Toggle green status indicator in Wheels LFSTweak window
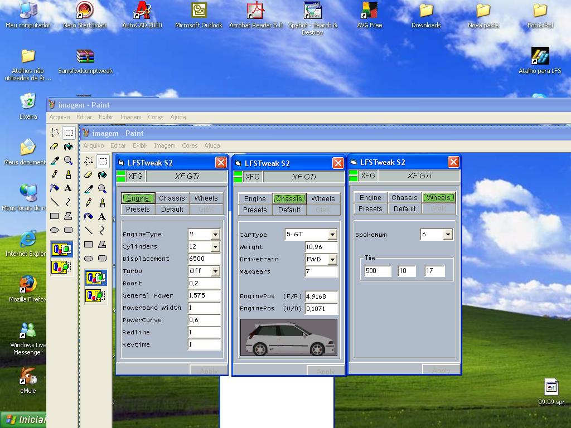571x428 pixels. 353,176
